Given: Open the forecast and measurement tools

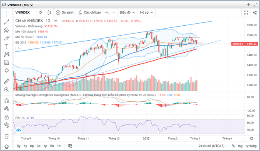Looking at the screenshot, I should pyautogui.click(x=7, y=63).
